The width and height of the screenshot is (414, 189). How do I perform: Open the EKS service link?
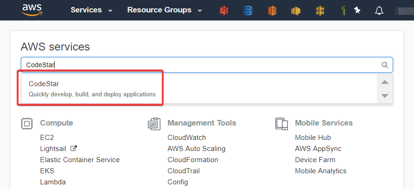[47, 171]
